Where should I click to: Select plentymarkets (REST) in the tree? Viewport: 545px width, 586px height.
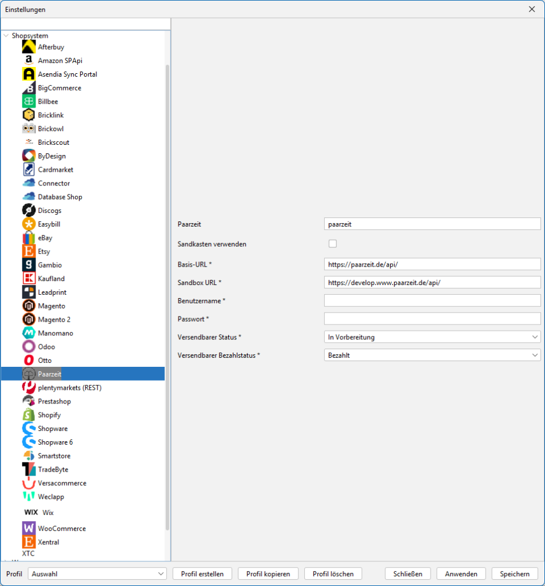click(x=69, y=387)
